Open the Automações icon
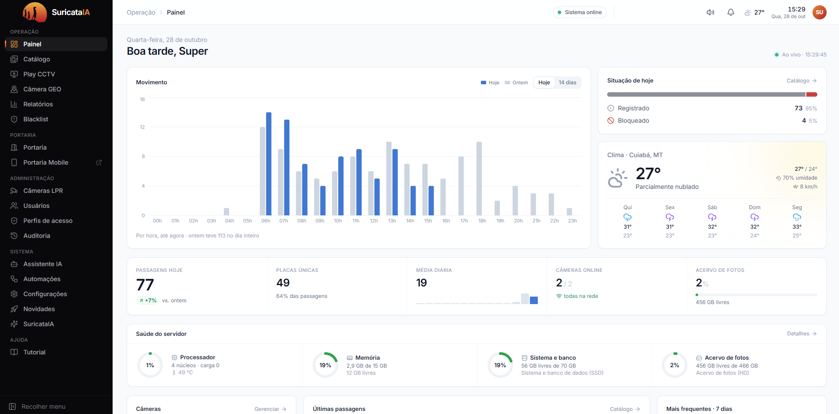Screen dimensions: 839x414 tap(14, 279)
